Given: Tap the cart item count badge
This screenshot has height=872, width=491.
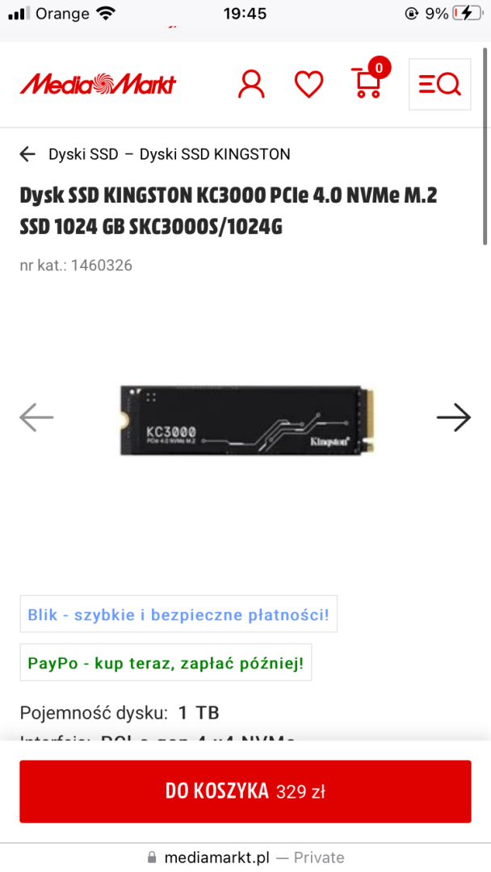Looking at the screenshot, I should 380,69.
